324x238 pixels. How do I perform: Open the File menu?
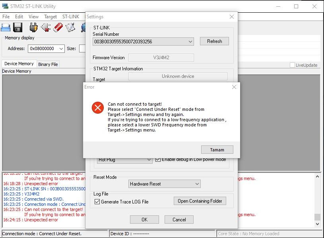[6, 17]
